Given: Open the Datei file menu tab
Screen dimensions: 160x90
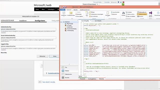Looking at the screenshot, I should point(62,10).
